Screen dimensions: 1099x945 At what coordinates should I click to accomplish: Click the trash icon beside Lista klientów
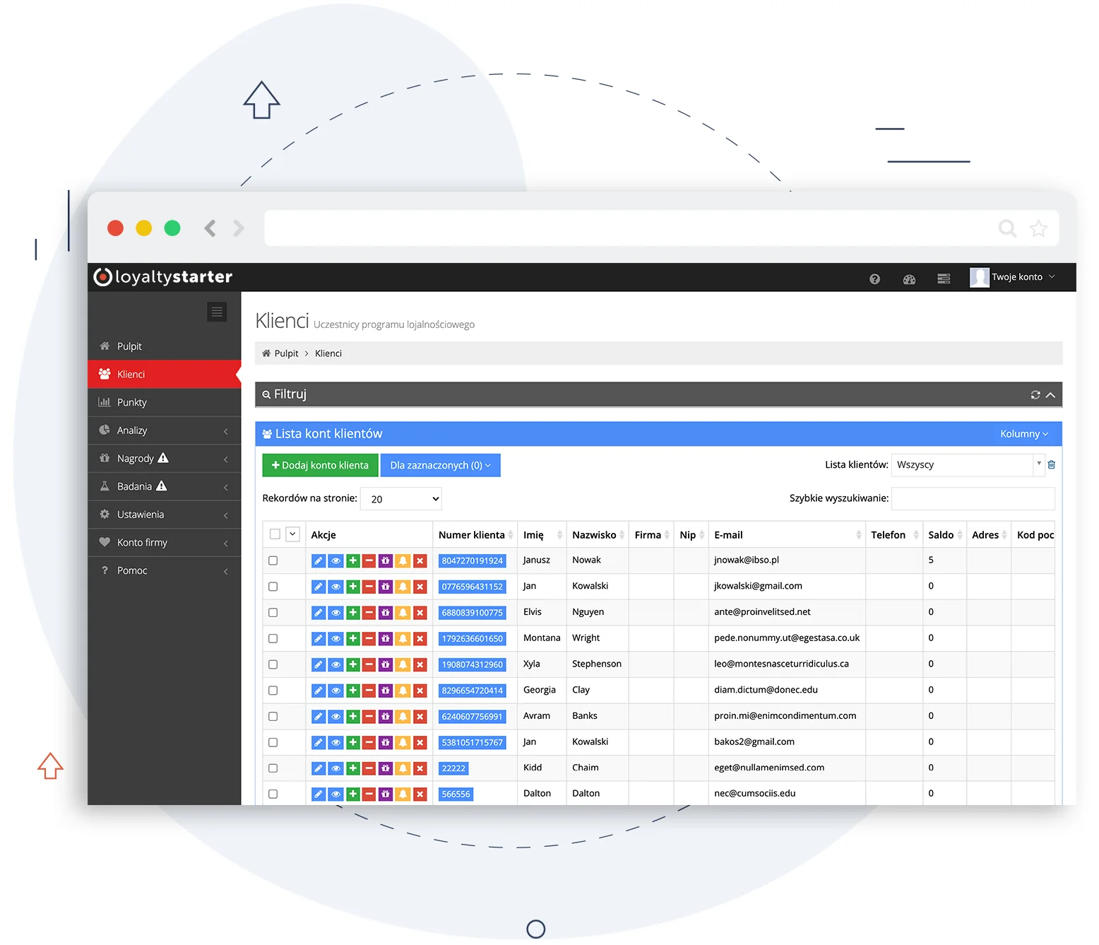point(1052,464)
